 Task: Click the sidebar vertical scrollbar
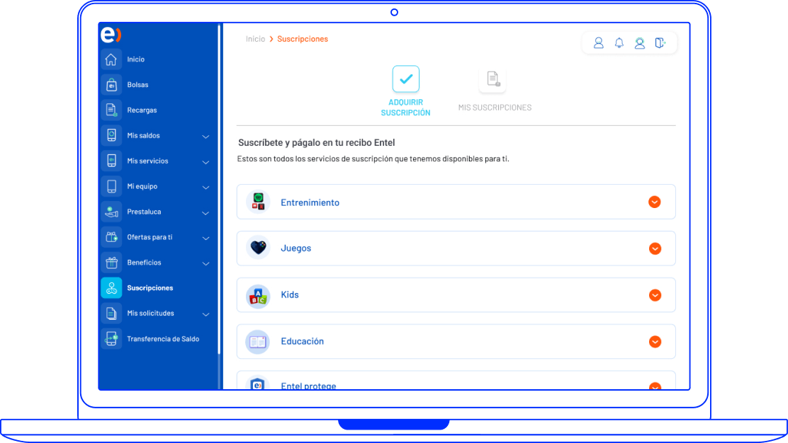click(219, 191)
